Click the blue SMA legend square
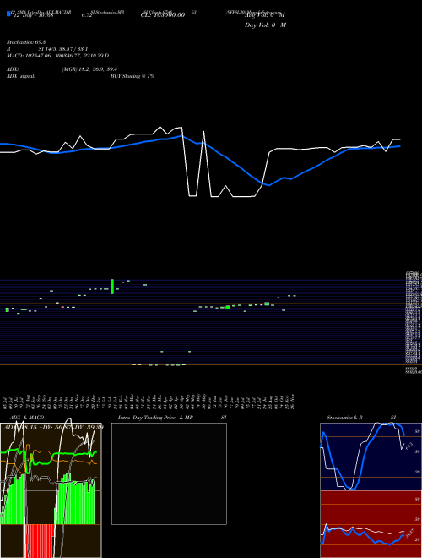 click(x=8, y=14)
